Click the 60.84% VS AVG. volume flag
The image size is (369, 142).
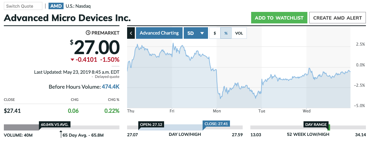pos(55,124)
